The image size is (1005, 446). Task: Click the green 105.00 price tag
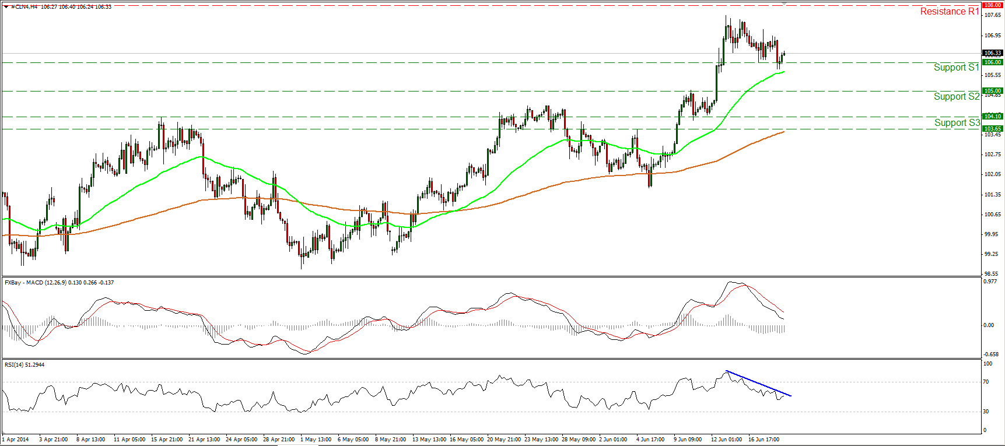(993, 91)
